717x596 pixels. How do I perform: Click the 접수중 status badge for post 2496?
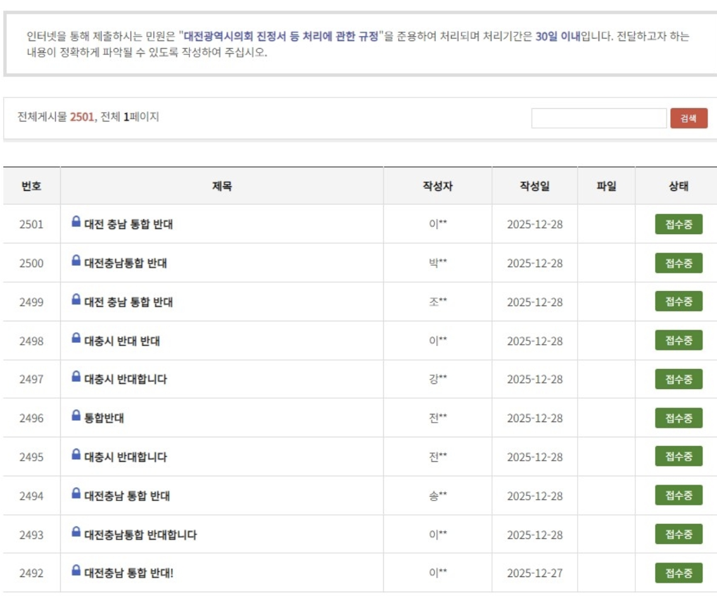(678, 418)
